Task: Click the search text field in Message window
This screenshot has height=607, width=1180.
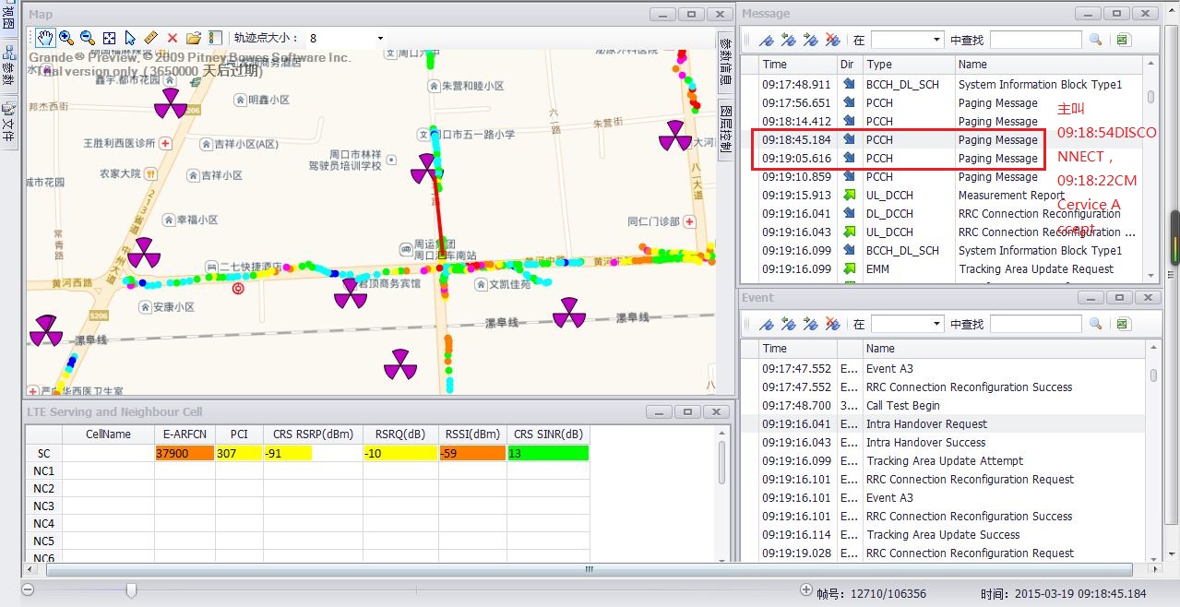Action: (1035, 40)
